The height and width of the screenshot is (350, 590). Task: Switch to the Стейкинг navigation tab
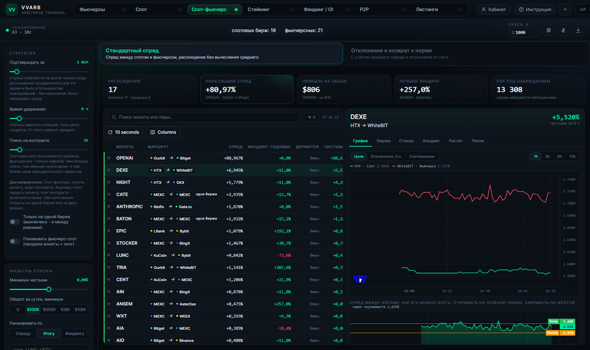coord(271,10)
